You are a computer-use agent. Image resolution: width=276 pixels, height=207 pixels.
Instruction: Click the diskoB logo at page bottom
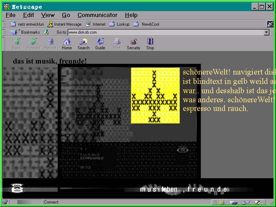tap(17, 188)
